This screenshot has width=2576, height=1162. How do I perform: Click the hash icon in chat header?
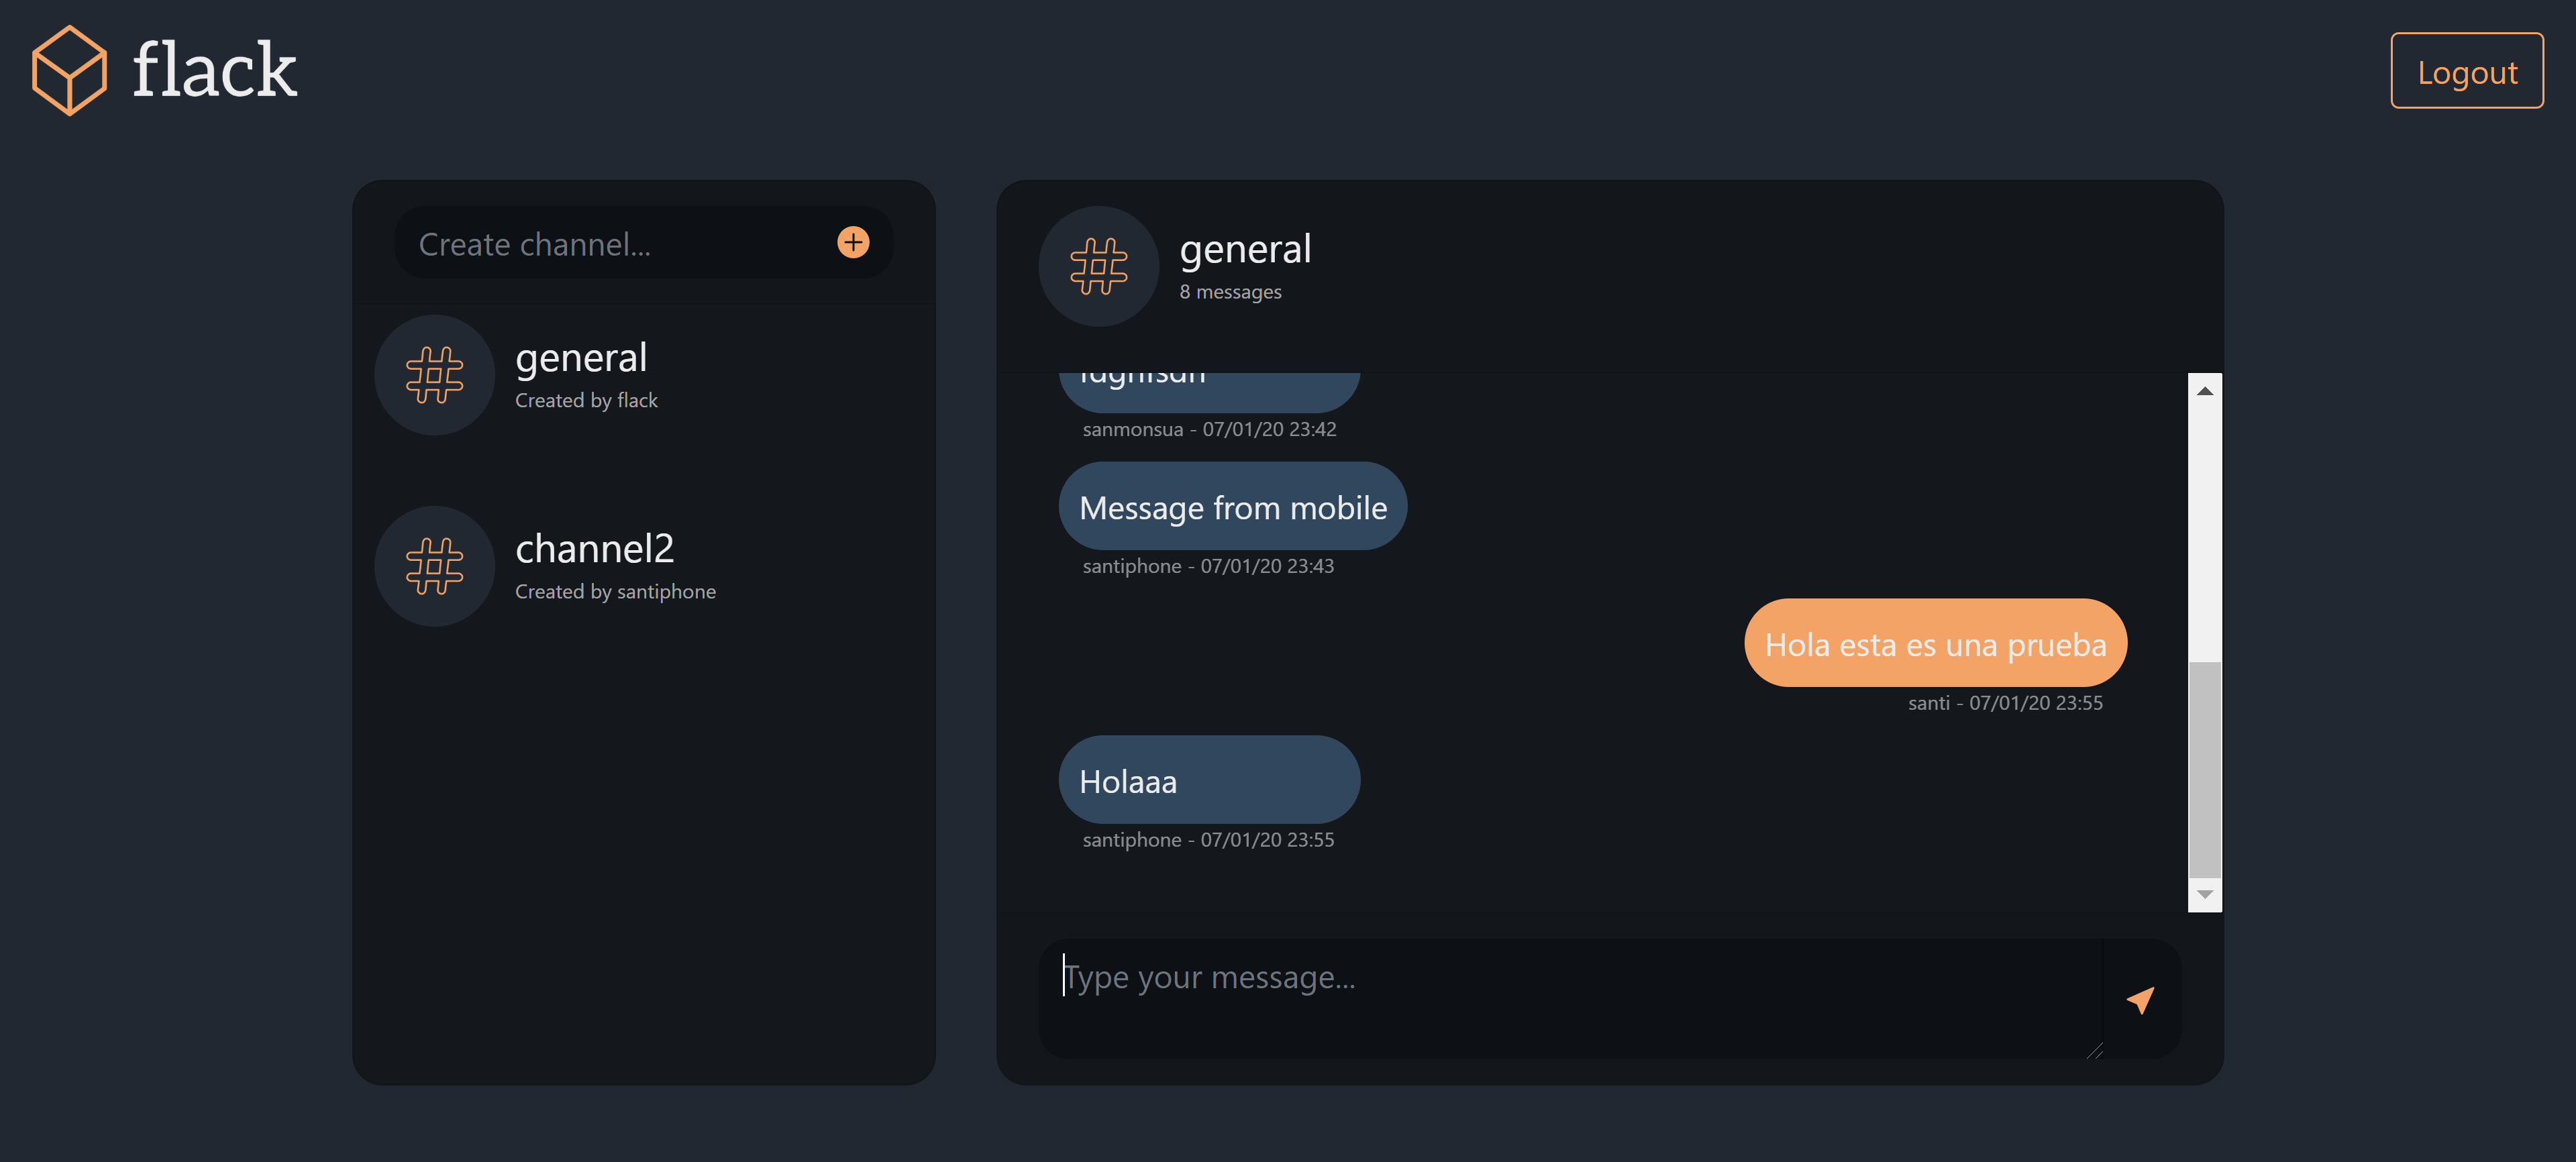1098,266
